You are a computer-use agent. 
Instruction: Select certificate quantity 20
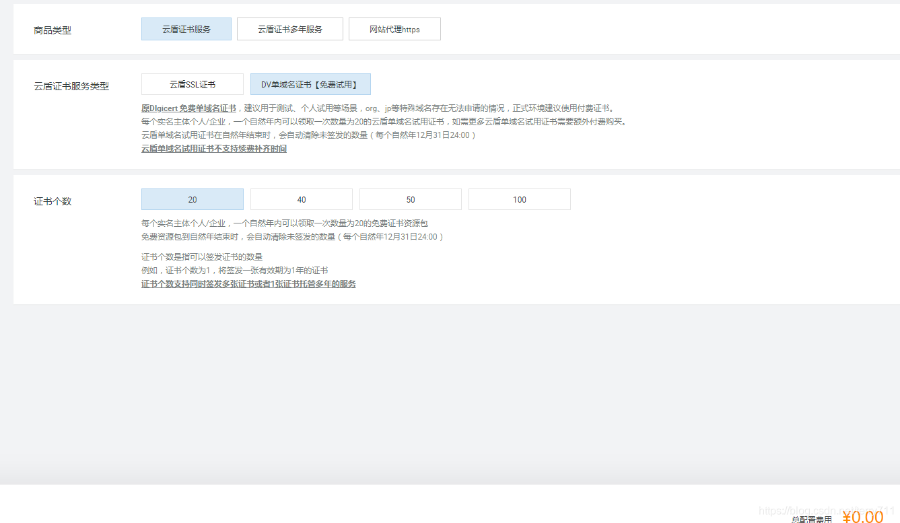[192, 199]
